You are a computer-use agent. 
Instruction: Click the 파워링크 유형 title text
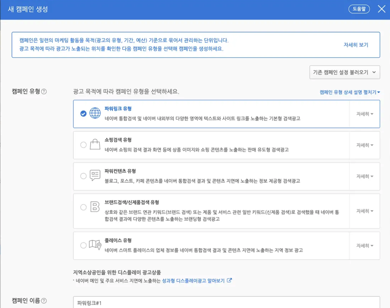click(118, 109)
